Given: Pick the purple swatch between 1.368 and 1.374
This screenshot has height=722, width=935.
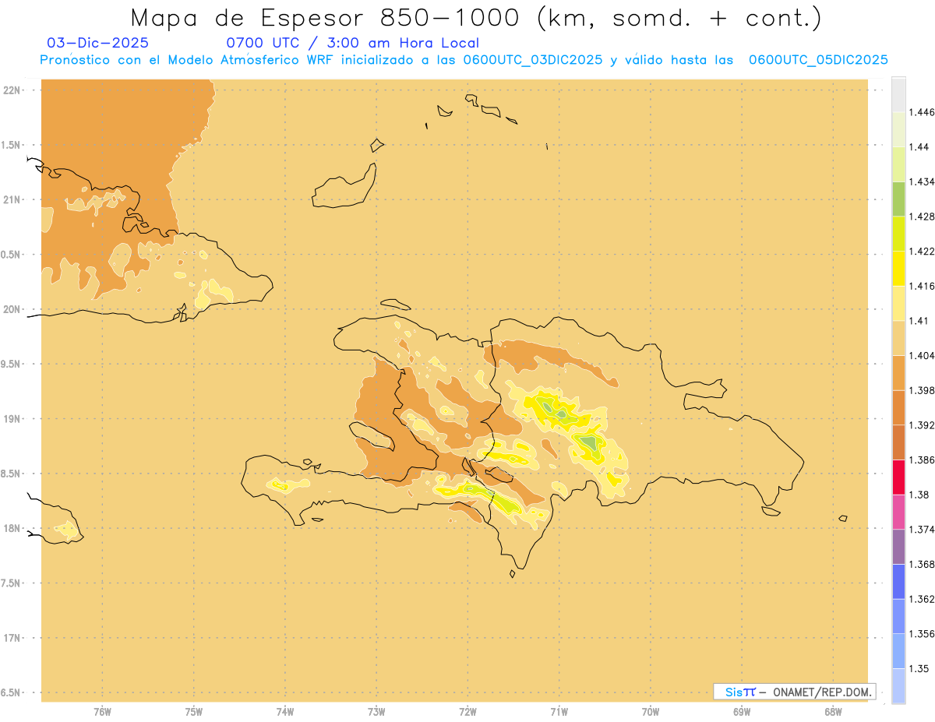Looking at the screenshot, I should coord(898,547).
